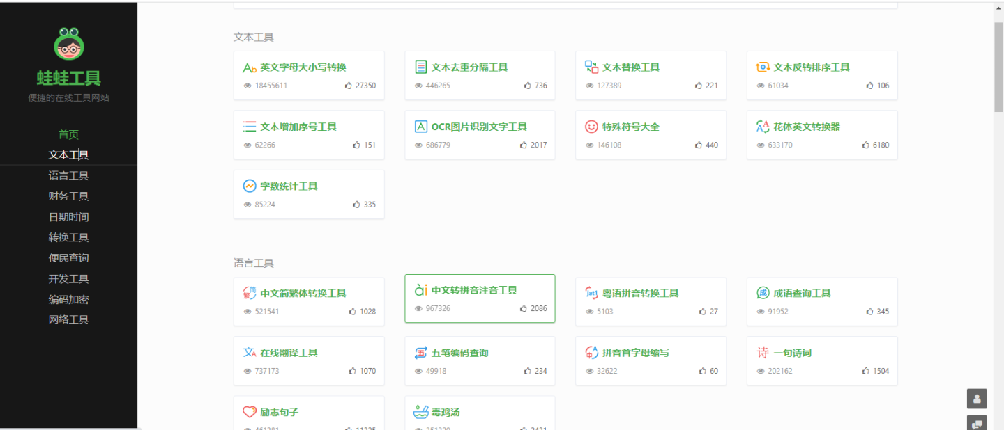
Task: Click the frog logo at top of sidebar
Action: coord(68,44)
